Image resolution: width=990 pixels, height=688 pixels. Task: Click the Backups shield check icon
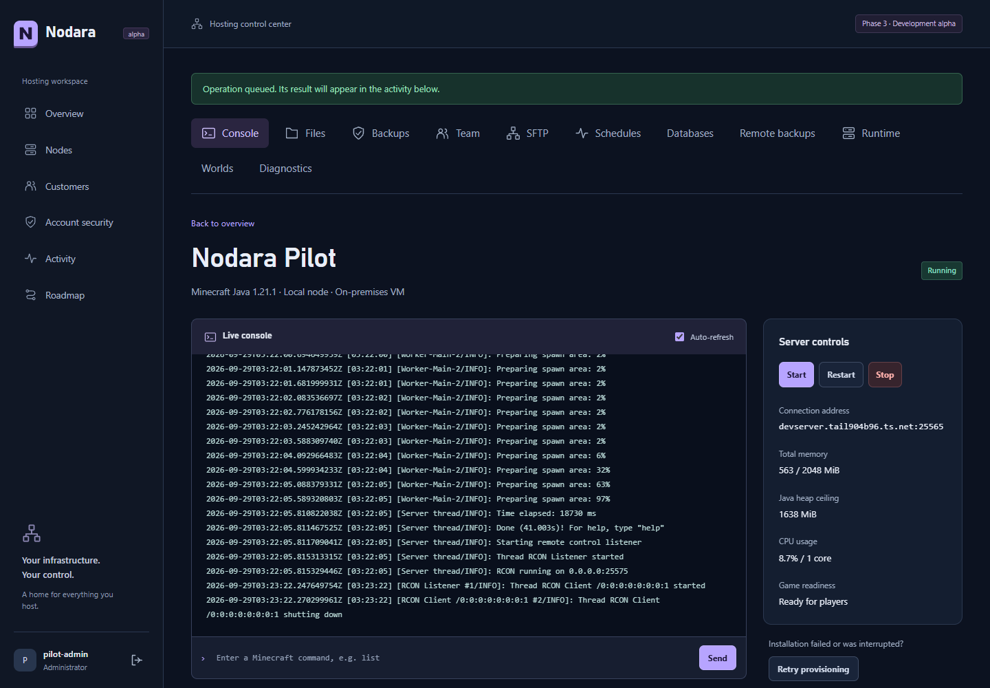pos(358,133)
